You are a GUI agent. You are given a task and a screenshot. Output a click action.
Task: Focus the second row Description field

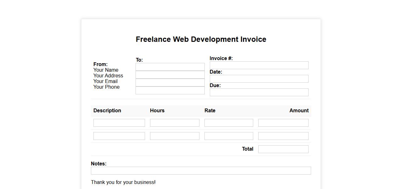(x=119, y=136)
